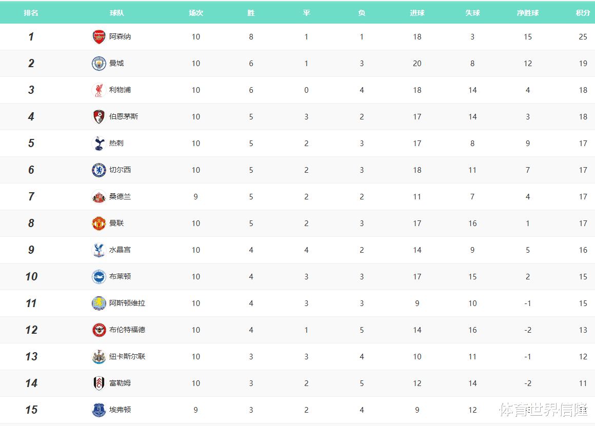595x426 pixels.
Task: Click the Liverpool club crest icon
Action: pyautogui.click(x=99, y=90)
